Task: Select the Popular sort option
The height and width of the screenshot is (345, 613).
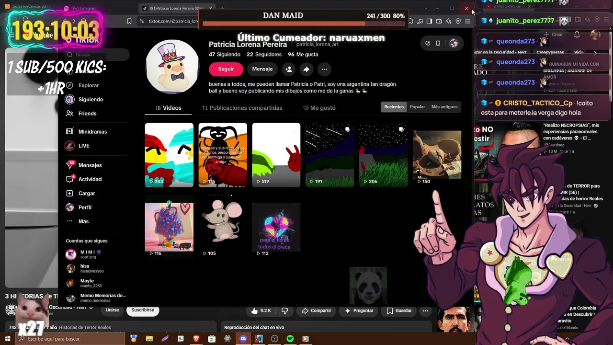Action: tap(417, 107)
